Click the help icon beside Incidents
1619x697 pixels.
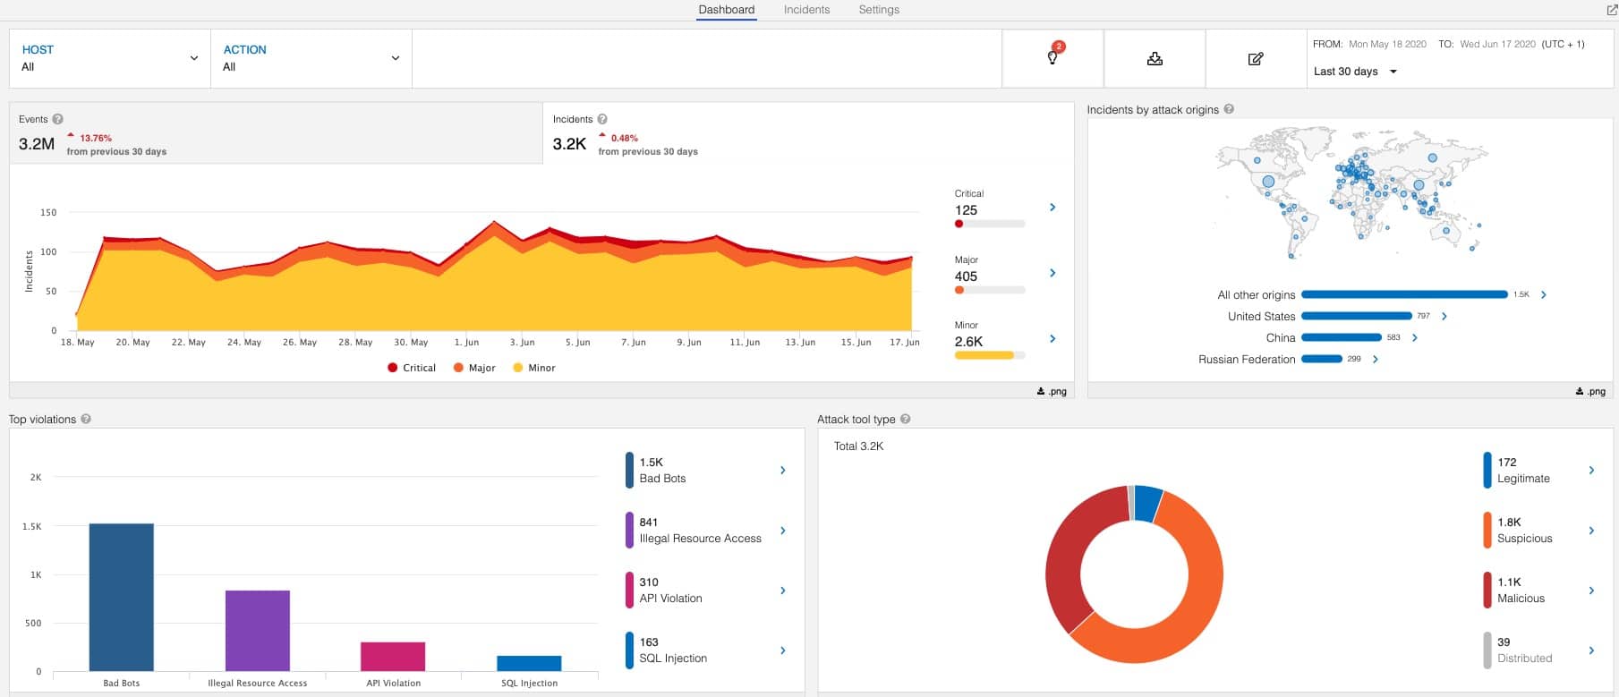point(602,119)
